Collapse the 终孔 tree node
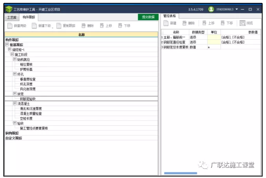This screenshot has width=266, height=178. (x=15, y=74)
